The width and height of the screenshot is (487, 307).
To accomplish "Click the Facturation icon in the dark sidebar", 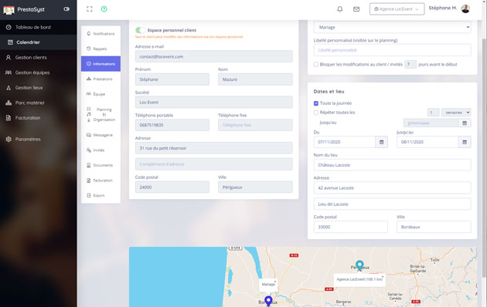I will pos(9,118).
